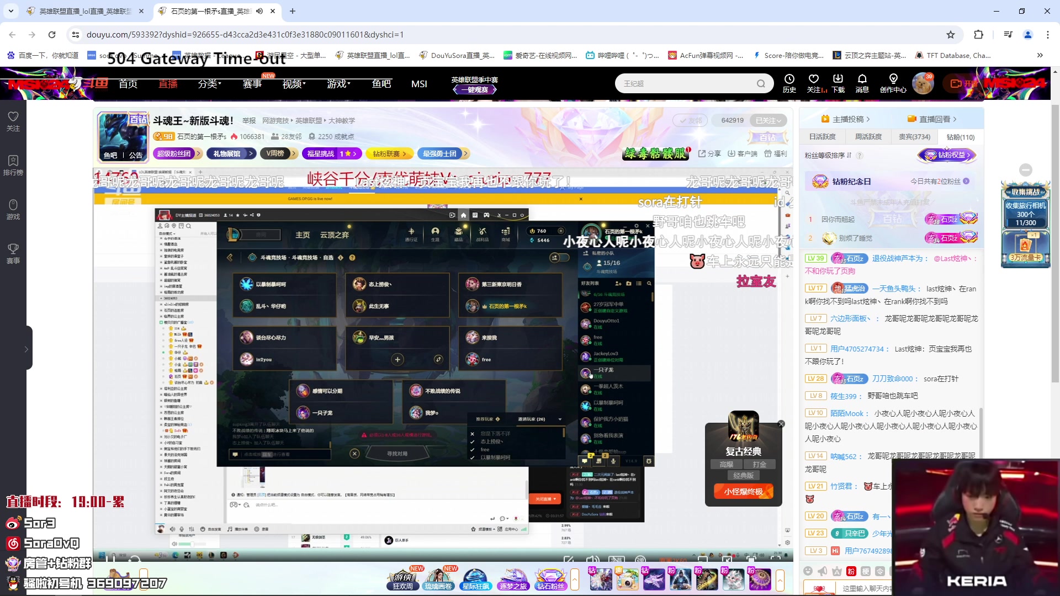Viewport: 1060px width, 596px height.
Task: Open the 钻石粉丝 diamond icon
Action: click(x=550, y=579)
